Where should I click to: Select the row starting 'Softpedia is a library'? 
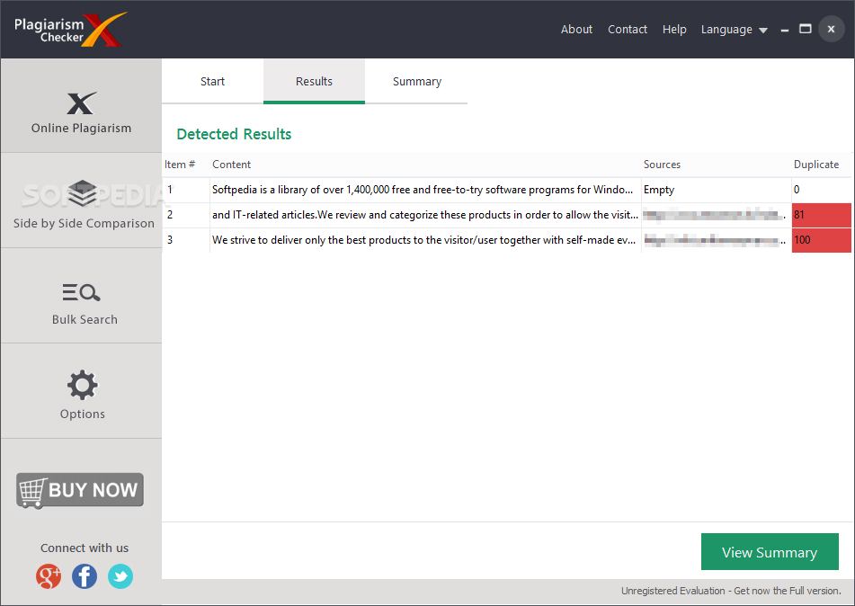(x=506, y=190)
